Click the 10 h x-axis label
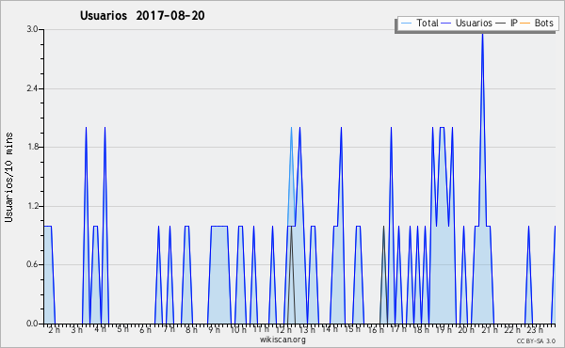Image resolution: width=565 pixels, height=348 pixels. [x=238, y=329]
